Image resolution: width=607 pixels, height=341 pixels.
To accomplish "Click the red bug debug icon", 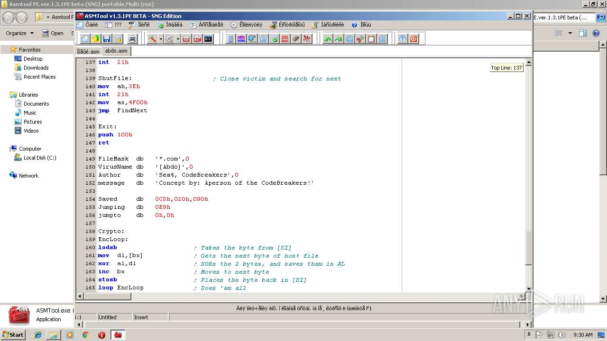I will pos(307,39).
